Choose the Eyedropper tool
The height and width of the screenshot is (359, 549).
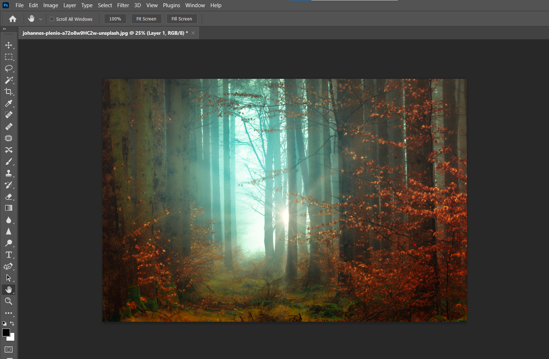coord(9,104)
